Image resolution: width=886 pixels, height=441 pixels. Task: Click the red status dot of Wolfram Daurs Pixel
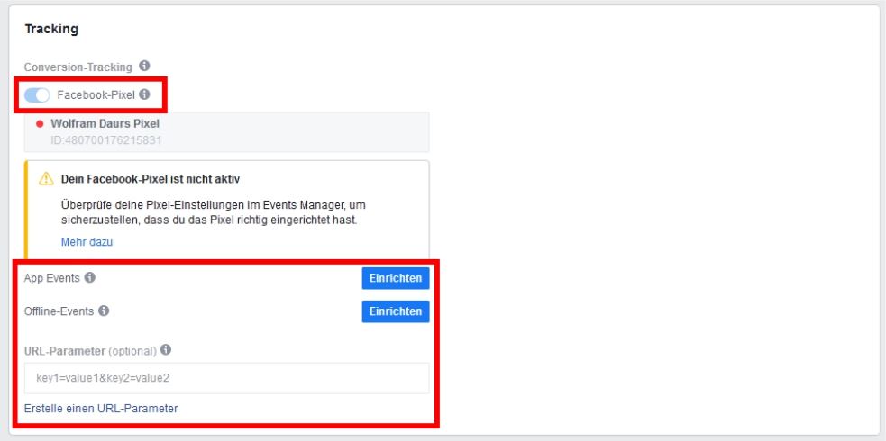pyautogui.click(x=40, y=124)
